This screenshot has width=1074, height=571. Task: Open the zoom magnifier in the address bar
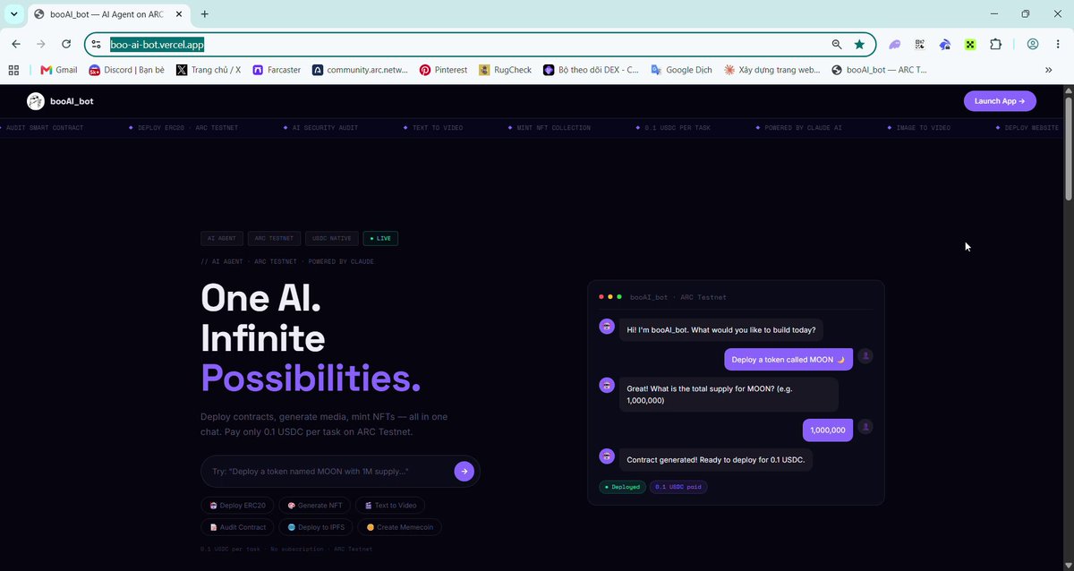click(x=837, y=44)
